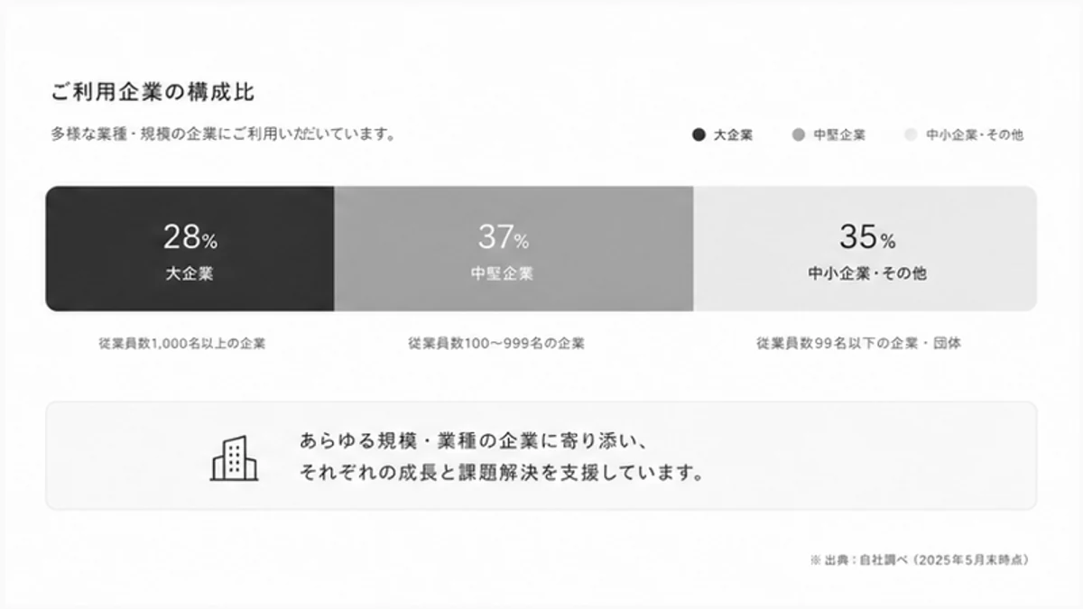1083x609 pixels.
Task: Click the message あらゆる規模・業種の企業に寄り添い
Action: click(x=474, y=441)
